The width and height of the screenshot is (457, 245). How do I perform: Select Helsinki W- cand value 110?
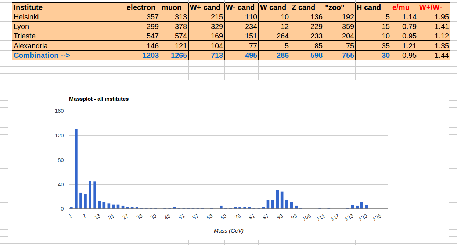tap(241, 17)
